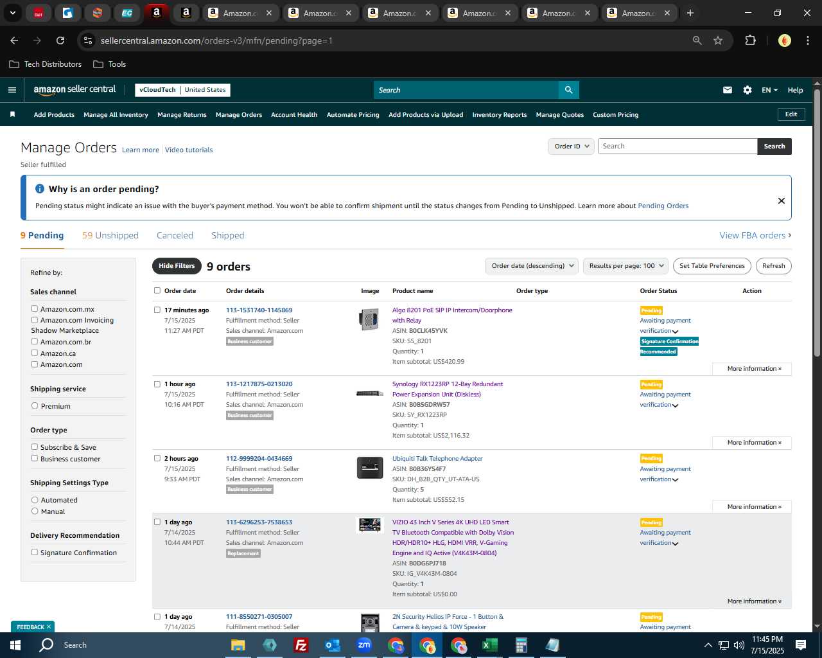Click the Algo 8201 intercom product image

pyautogui.click(x=369, y=319)
